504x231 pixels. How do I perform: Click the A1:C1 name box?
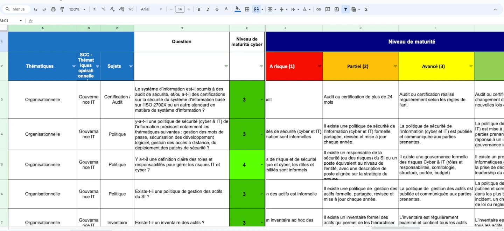8,21
